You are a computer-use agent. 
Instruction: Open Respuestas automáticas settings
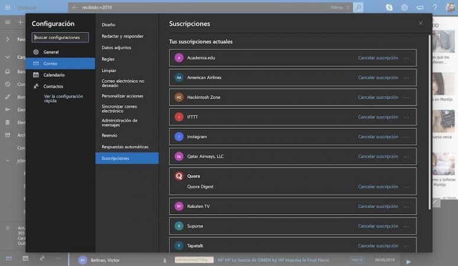pyautogui.click(x=125, y=147)
